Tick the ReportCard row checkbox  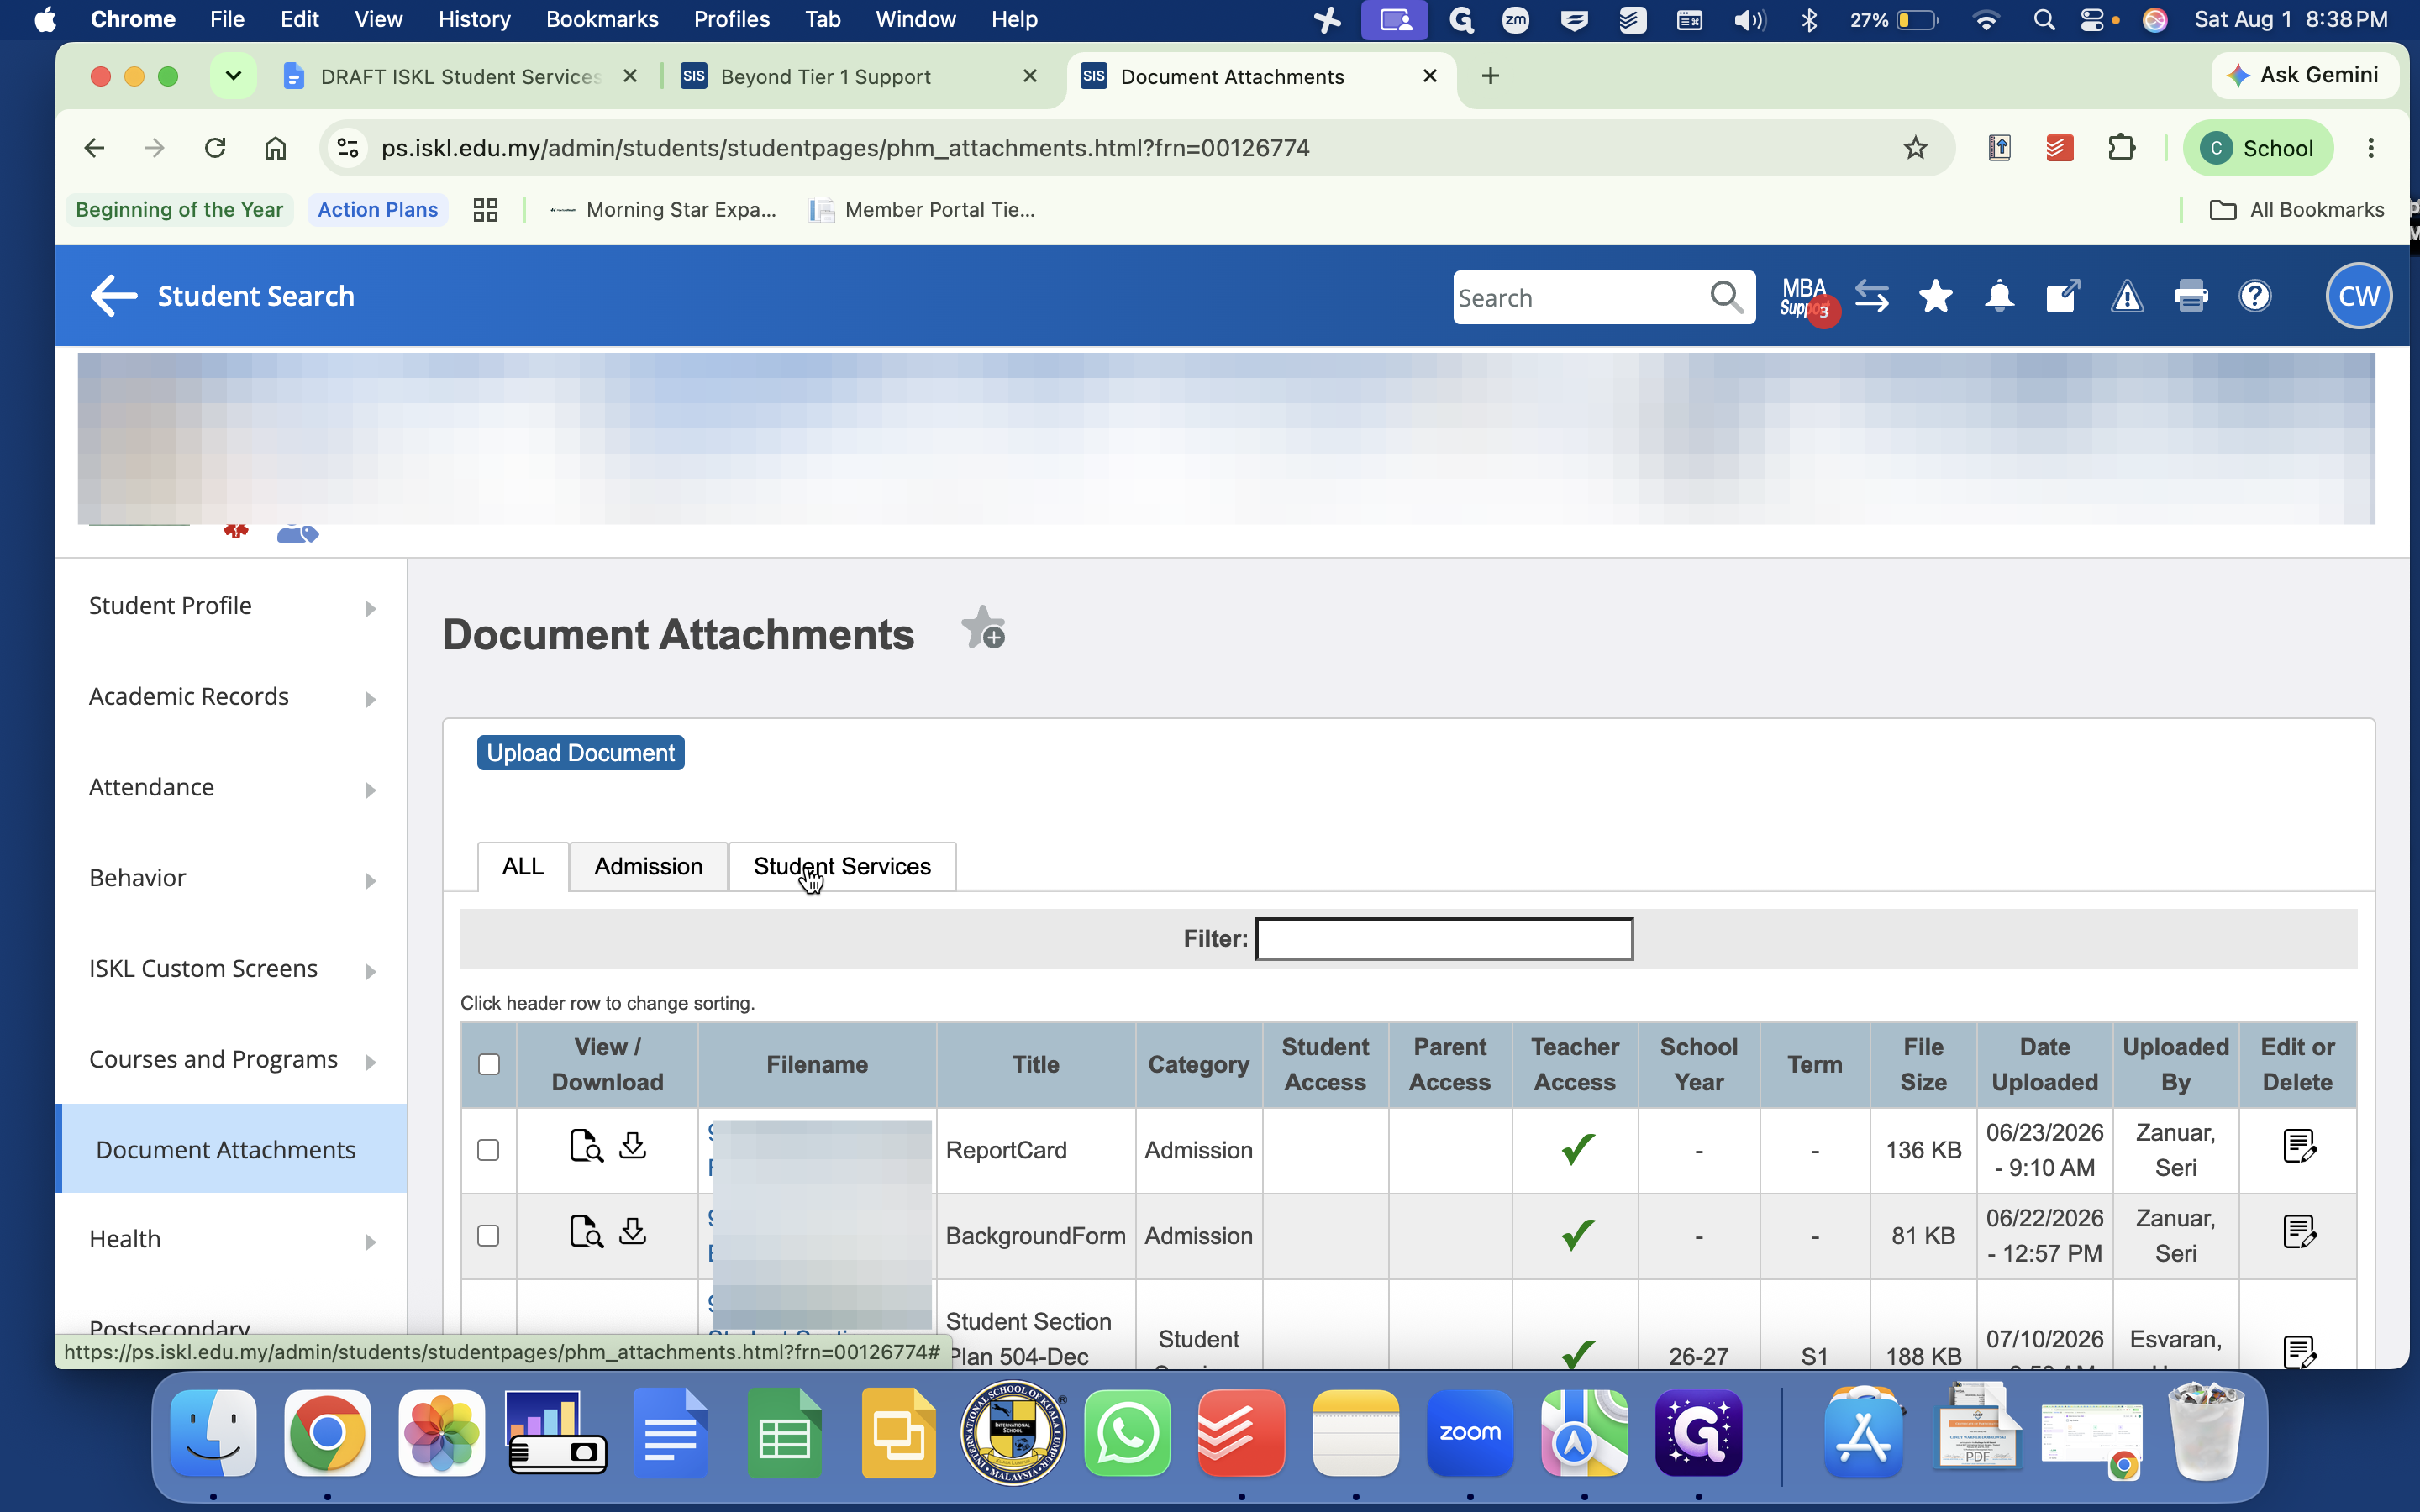point(488,1150)
